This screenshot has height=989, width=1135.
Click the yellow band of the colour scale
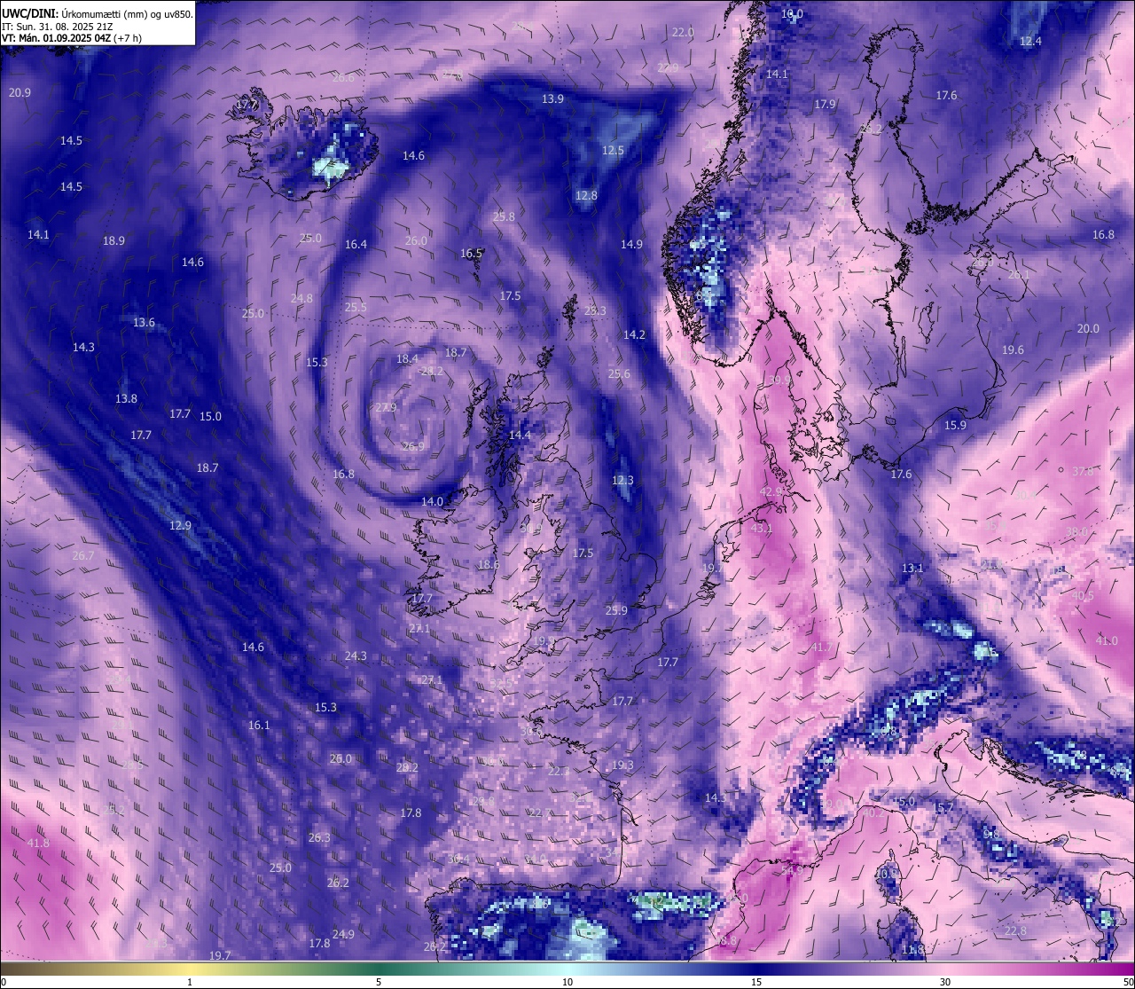click(190, 969)
